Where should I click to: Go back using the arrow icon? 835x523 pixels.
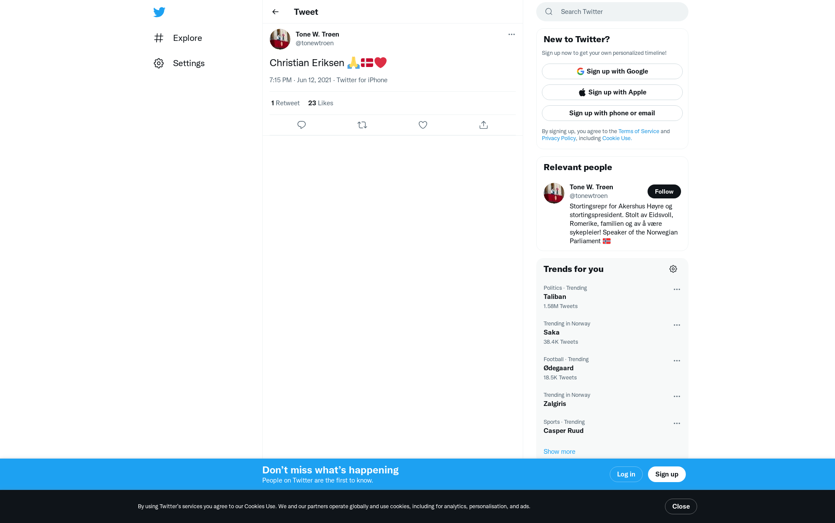pos(275,12)
